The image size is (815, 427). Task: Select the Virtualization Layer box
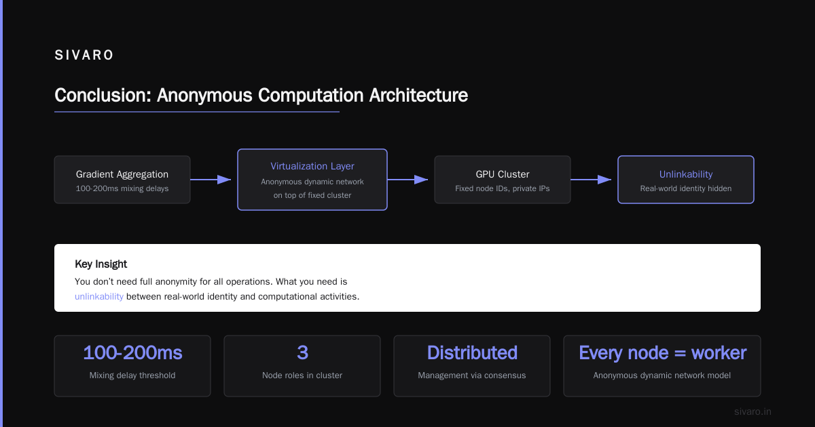[312, 180]
